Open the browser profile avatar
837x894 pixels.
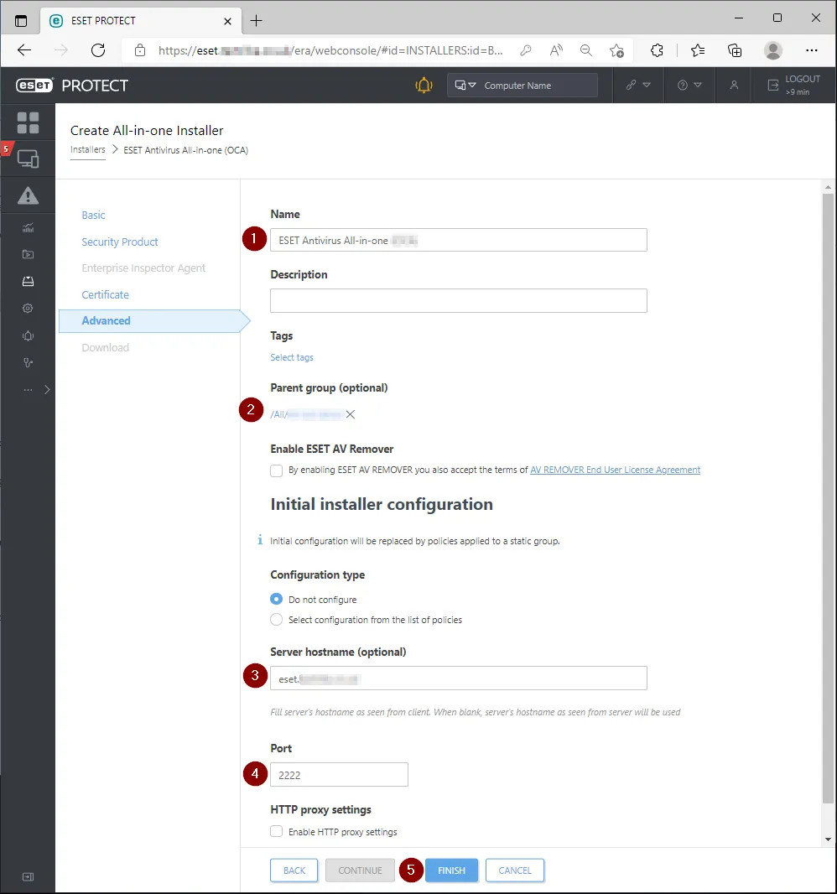773,50
